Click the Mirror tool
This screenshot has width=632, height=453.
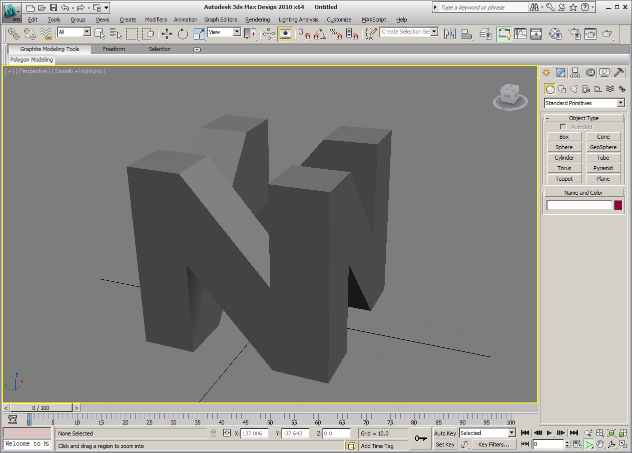(450, 34)
